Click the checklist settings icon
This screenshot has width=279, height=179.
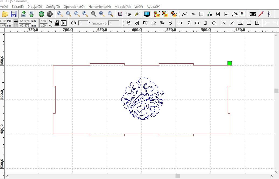(x=243, y=14)
